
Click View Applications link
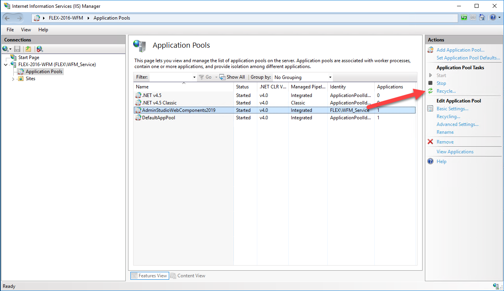(455, 151)
